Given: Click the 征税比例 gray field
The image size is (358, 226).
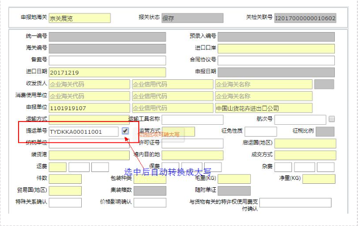Looking at the screenshot, I should (325, 132).
